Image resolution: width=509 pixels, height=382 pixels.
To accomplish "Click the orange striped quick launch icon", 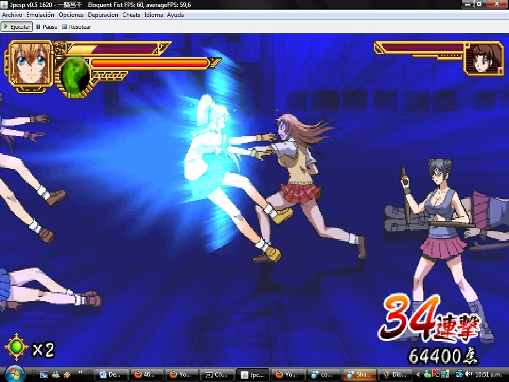I will [x=67, y=375].
